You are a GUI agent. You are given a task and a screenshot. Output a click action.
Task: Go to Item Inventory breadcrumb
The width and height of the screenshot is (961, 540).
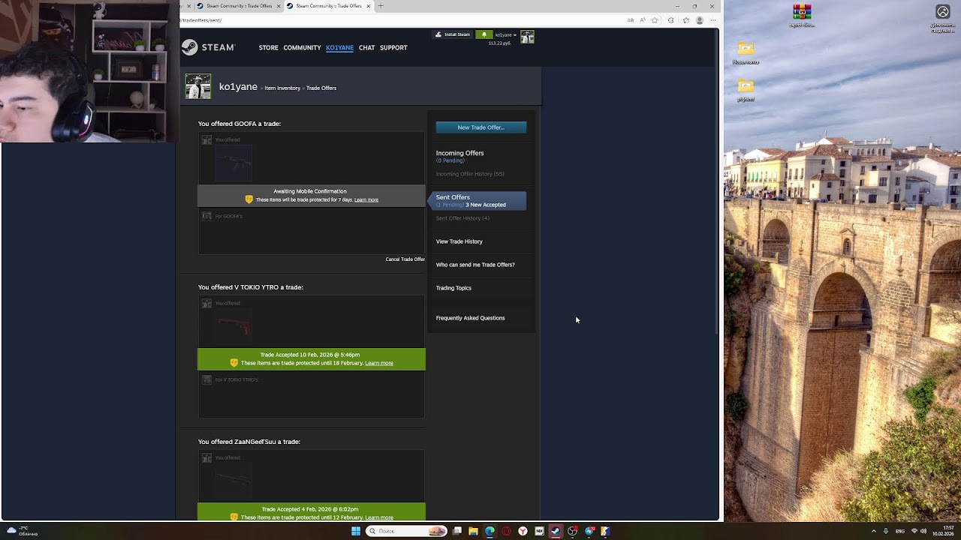282,88
